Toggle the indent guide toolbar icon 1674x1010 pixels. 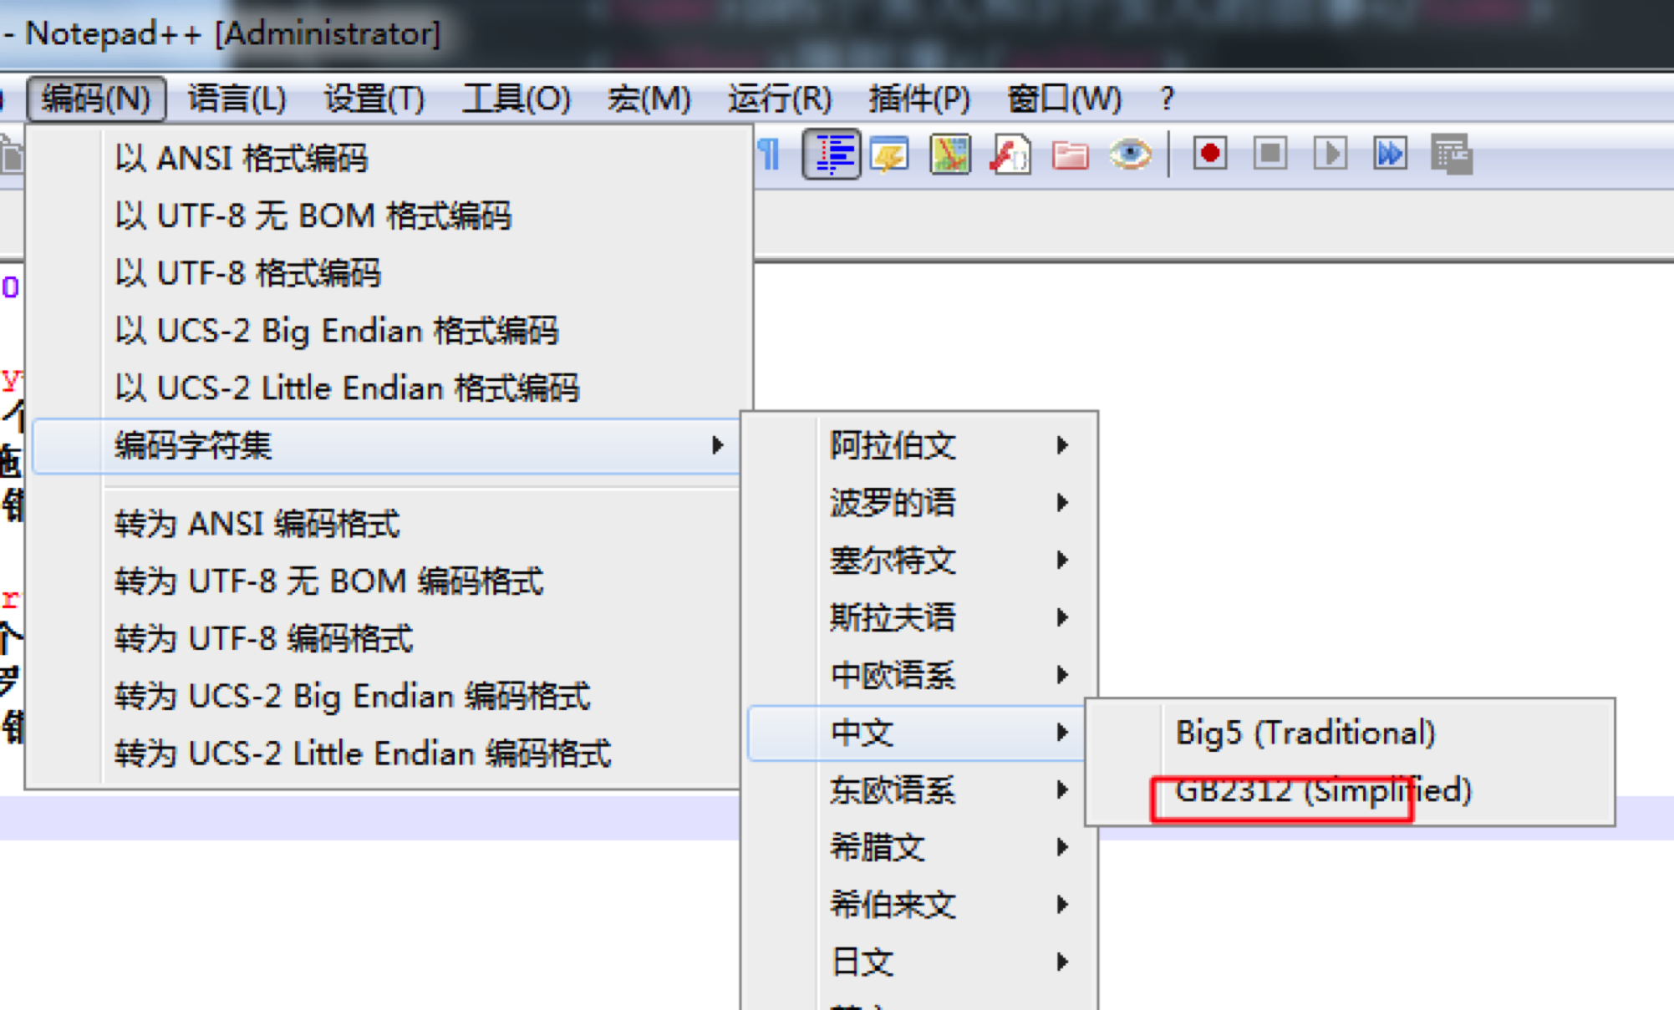(x=832, y=155)
